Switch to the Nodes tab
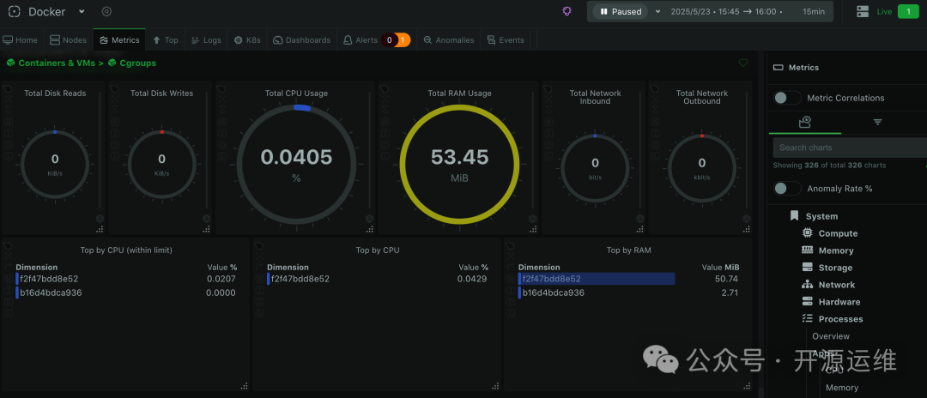927x398 pixels. 68,40
